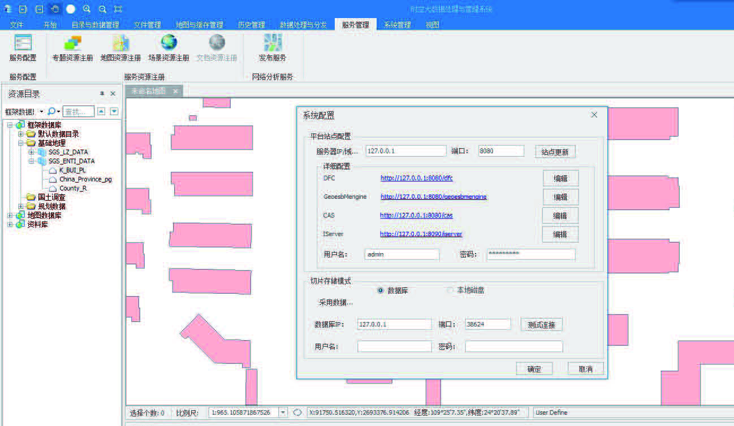Click the 场景资源注册 globe icon
This screenshot has height=426, width=734.
[169, 42]
